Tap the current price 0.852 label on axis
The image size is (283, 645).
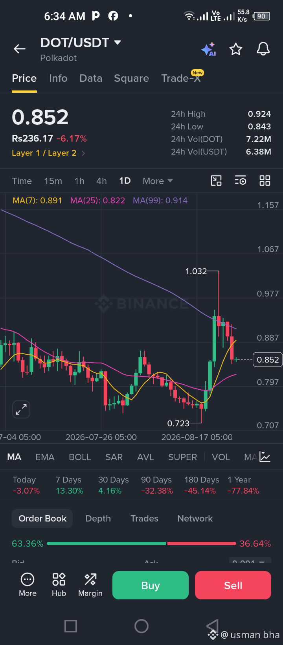click(268, 359)
